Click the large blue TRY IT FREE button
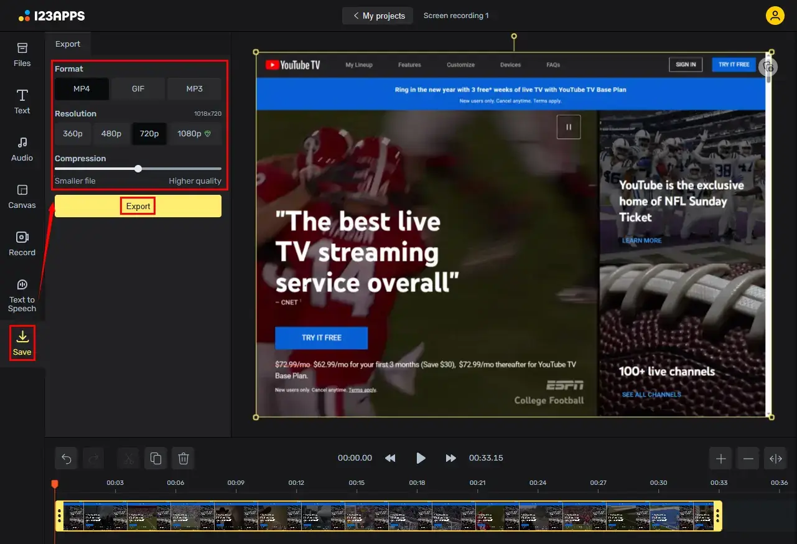 point(322,338)
